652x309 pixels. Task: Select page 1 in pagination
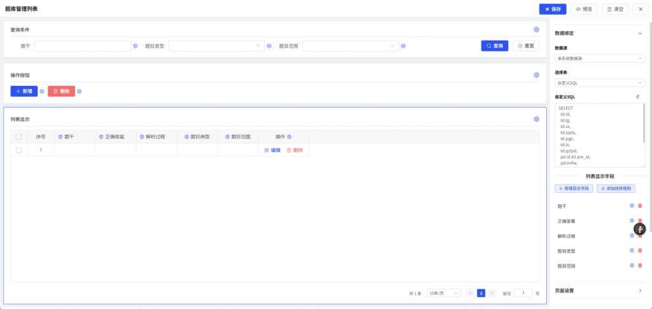coord(481,293)
